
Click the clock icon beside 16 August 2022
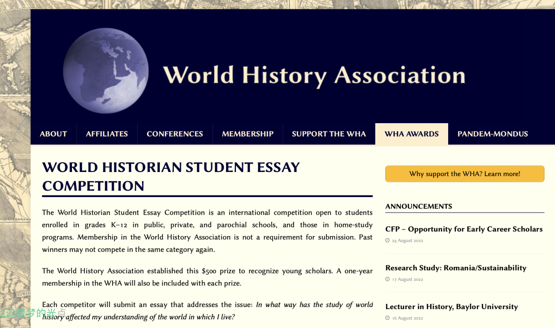(387, 318)
